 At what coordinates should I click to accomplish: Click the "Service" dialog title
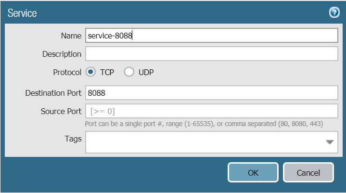pos(22,13)
